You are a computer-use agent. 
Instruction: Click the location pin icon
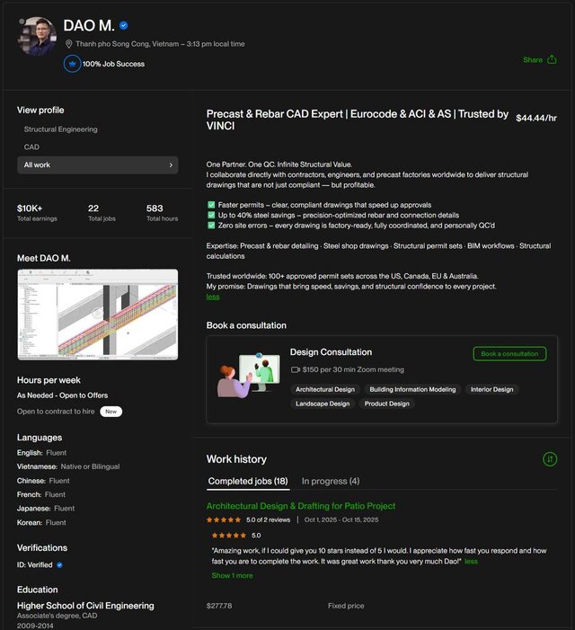(x=69, y=44)
